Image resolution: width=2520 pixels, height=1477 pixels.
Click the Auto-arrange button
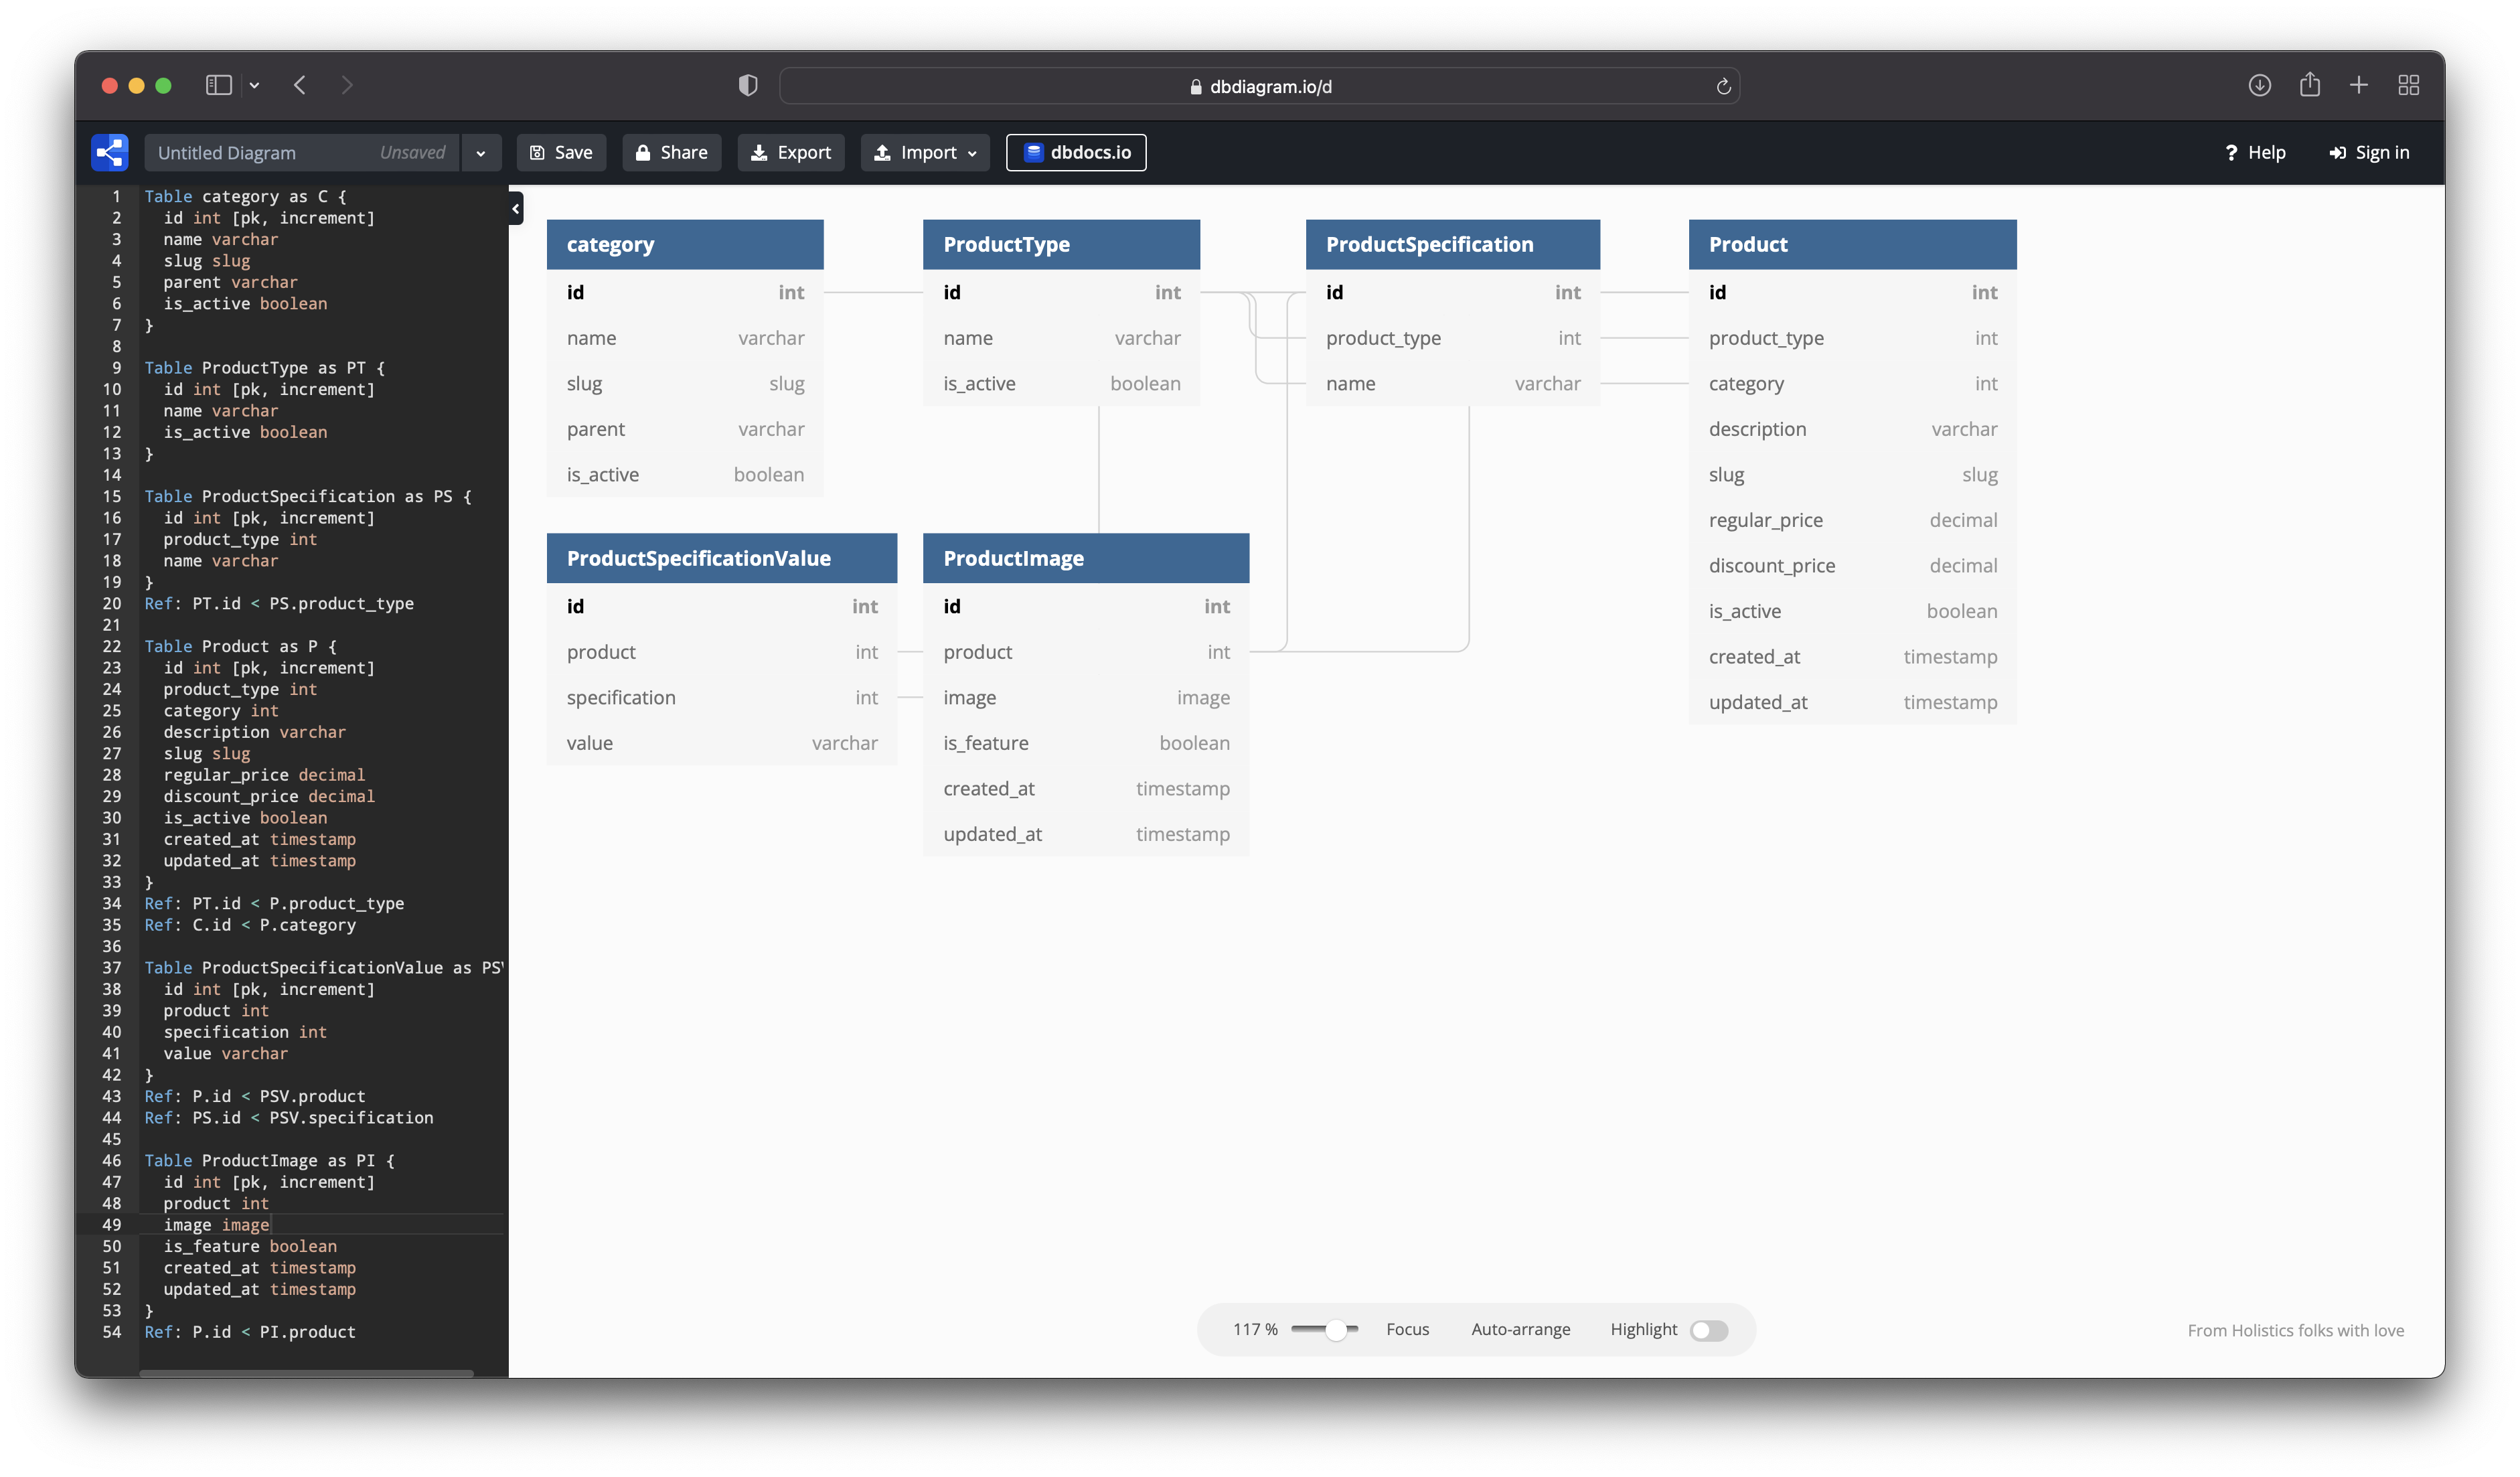(1520, 1329)
